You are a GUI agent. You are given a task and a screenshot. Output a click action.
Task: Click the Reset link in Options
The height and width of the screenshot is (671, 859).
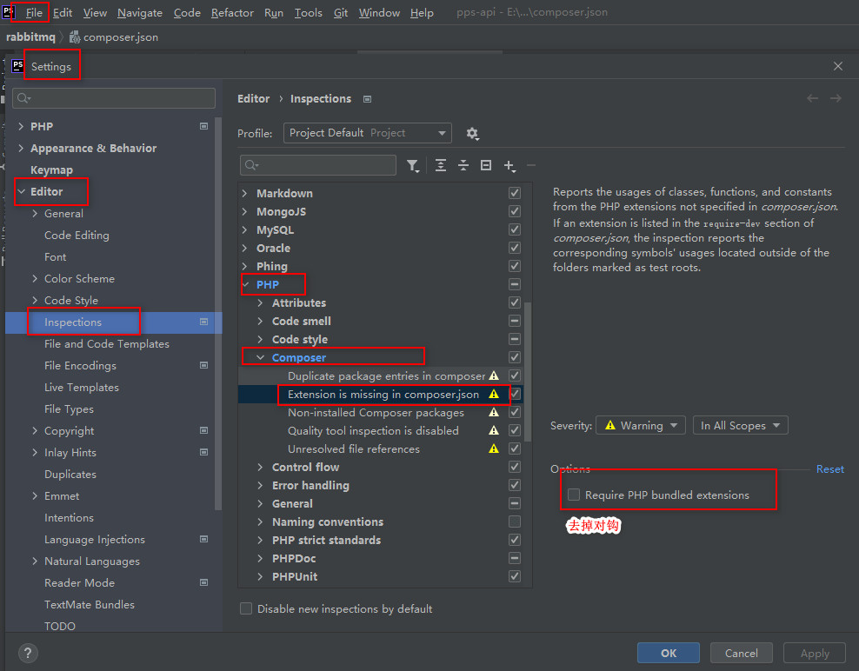[x=829, y=468]
